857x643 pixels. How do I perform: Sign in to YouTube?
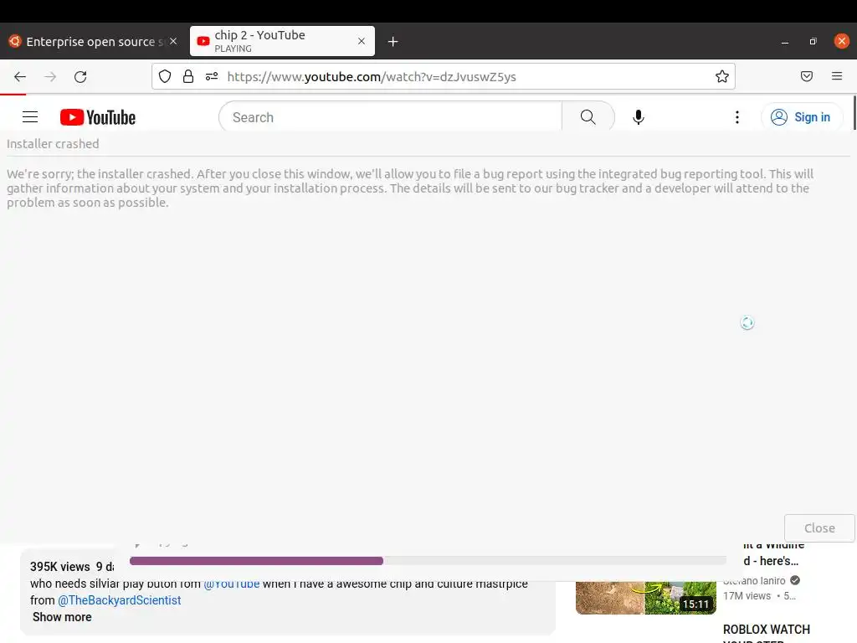coord(801,117)
